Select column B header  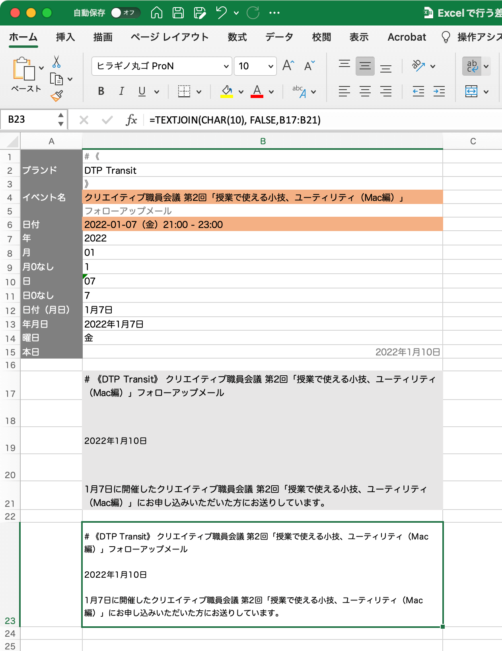pyautogui.click(x=263, y=141)
